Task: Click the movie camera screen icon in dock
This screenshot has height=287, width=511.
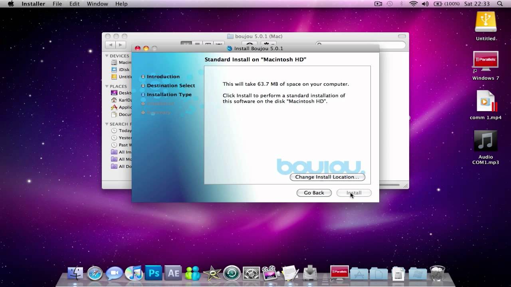Action: (x=270, y=273)
